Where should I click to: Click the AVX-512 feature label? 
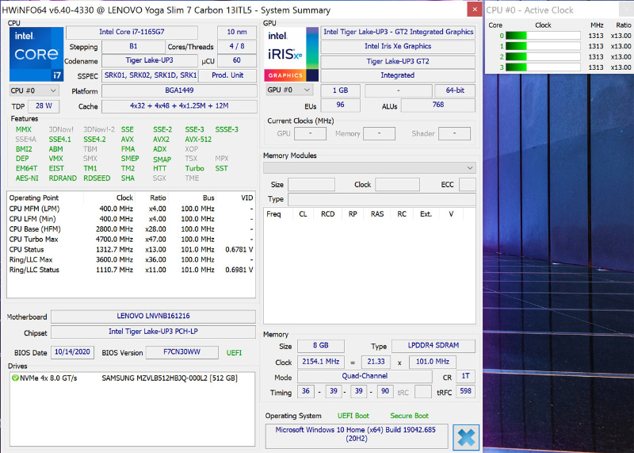(x=198, y=140)
